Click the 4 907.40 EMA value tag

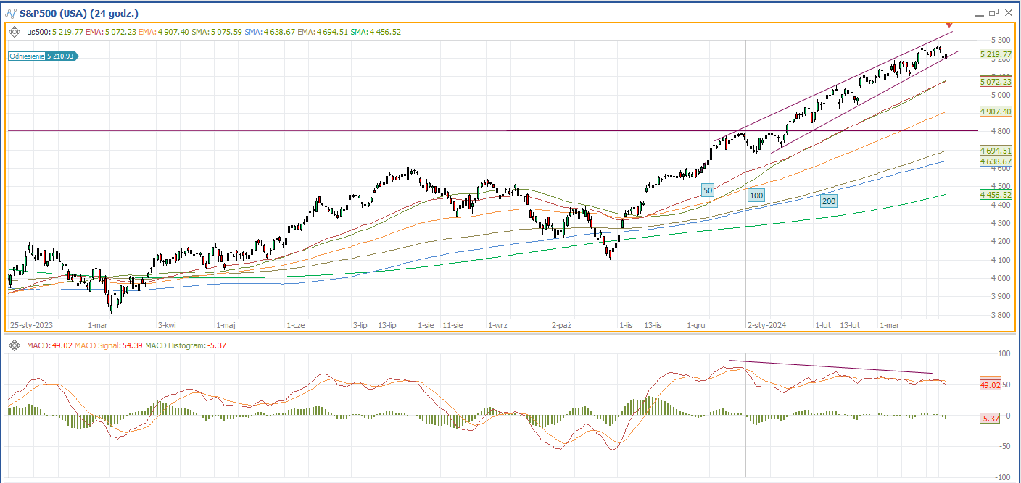(995, 112)
